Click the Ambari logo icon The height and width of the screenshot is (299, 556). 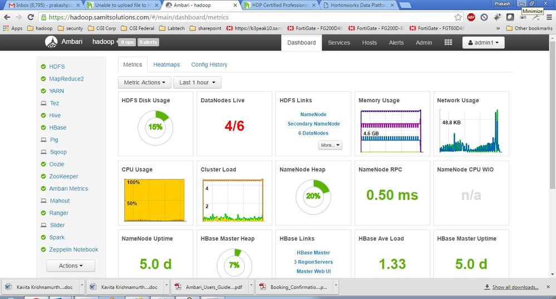(51, 42)
